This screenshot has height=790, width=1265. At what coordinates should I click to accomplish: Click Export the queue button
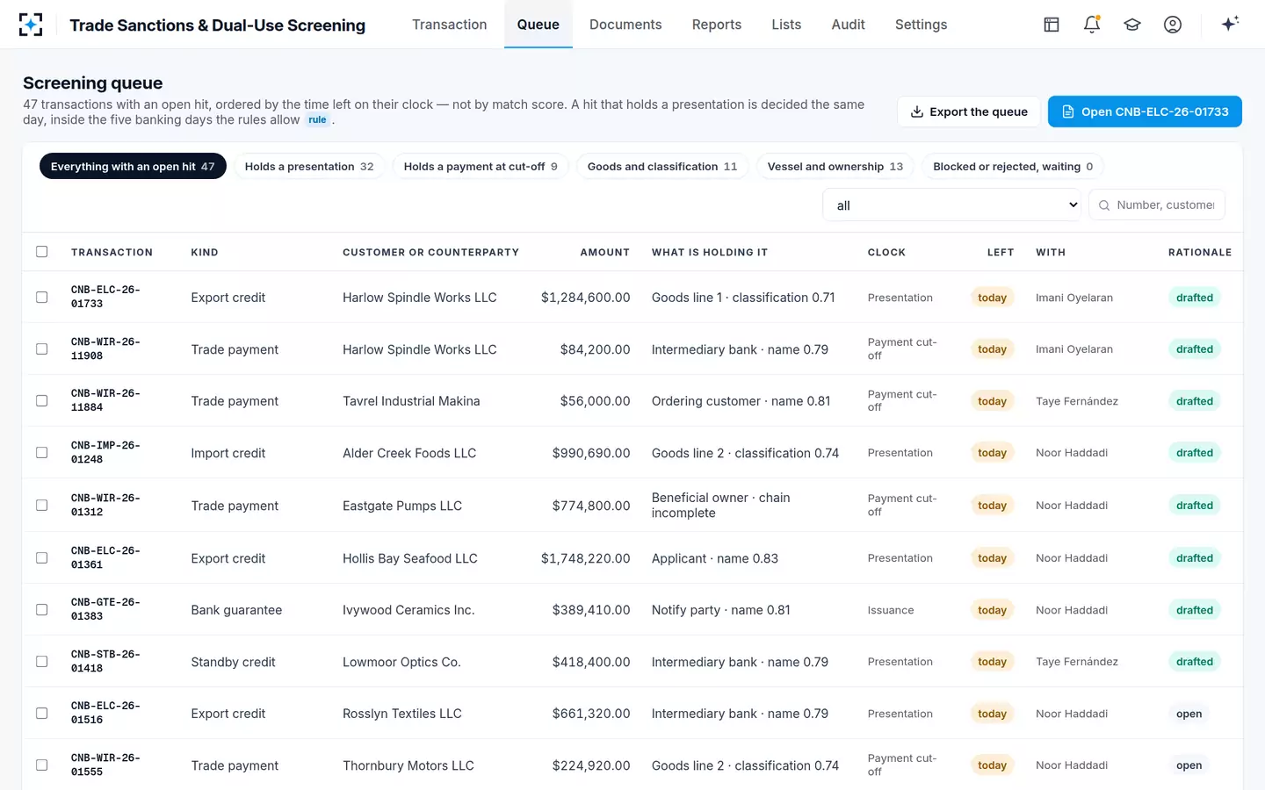point(969,111)
